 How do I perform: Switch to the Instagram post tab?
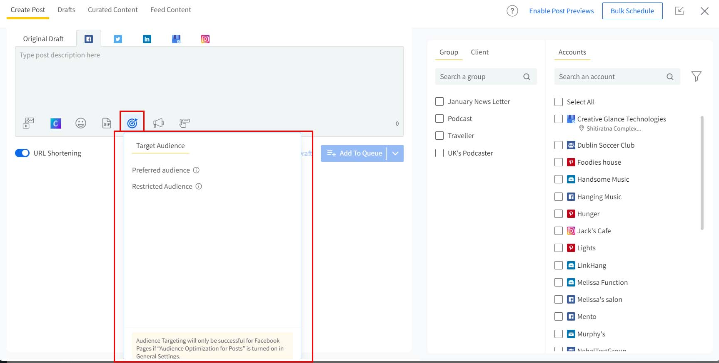click(205, 39)
